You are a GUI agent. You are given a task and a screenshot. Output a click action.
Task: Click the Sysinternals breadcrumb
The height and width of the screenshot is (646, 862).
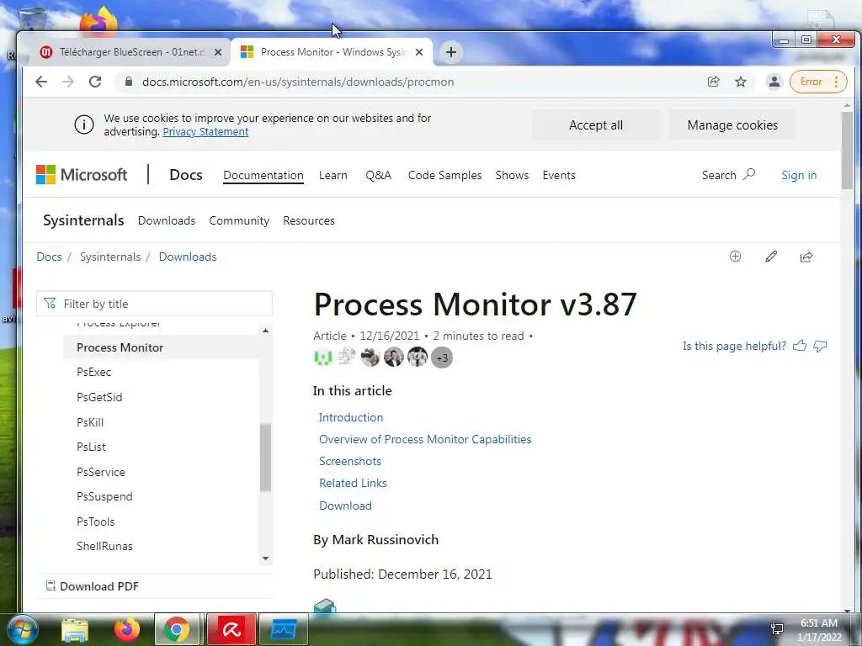tap(110, 257)
